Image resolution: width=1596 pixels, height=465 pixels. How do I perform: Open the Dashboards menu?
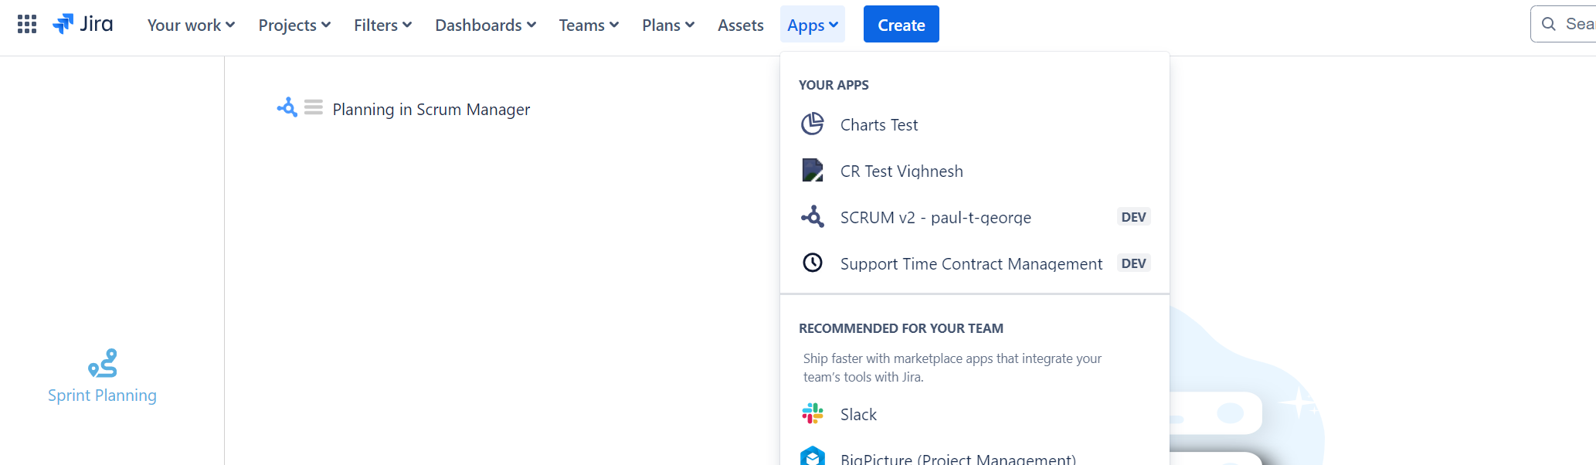485,25
